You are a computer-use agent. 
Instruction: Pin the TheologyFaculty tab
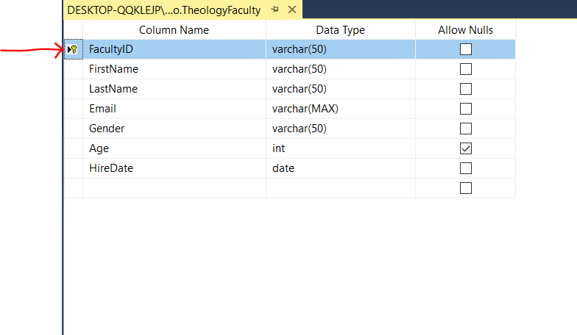coord(275,10)
